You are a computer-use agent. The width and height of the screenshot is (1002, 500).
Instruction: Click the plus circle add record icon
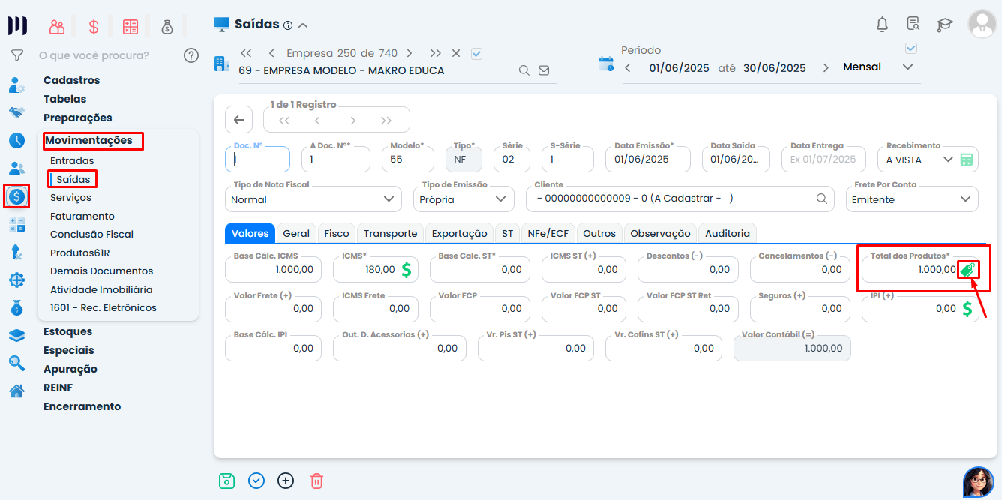click(x=286, y=481)
